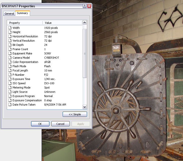The height and width of the screenshot is (161, 183).
Task: Select the Summary tab
Action: [23, 13]
